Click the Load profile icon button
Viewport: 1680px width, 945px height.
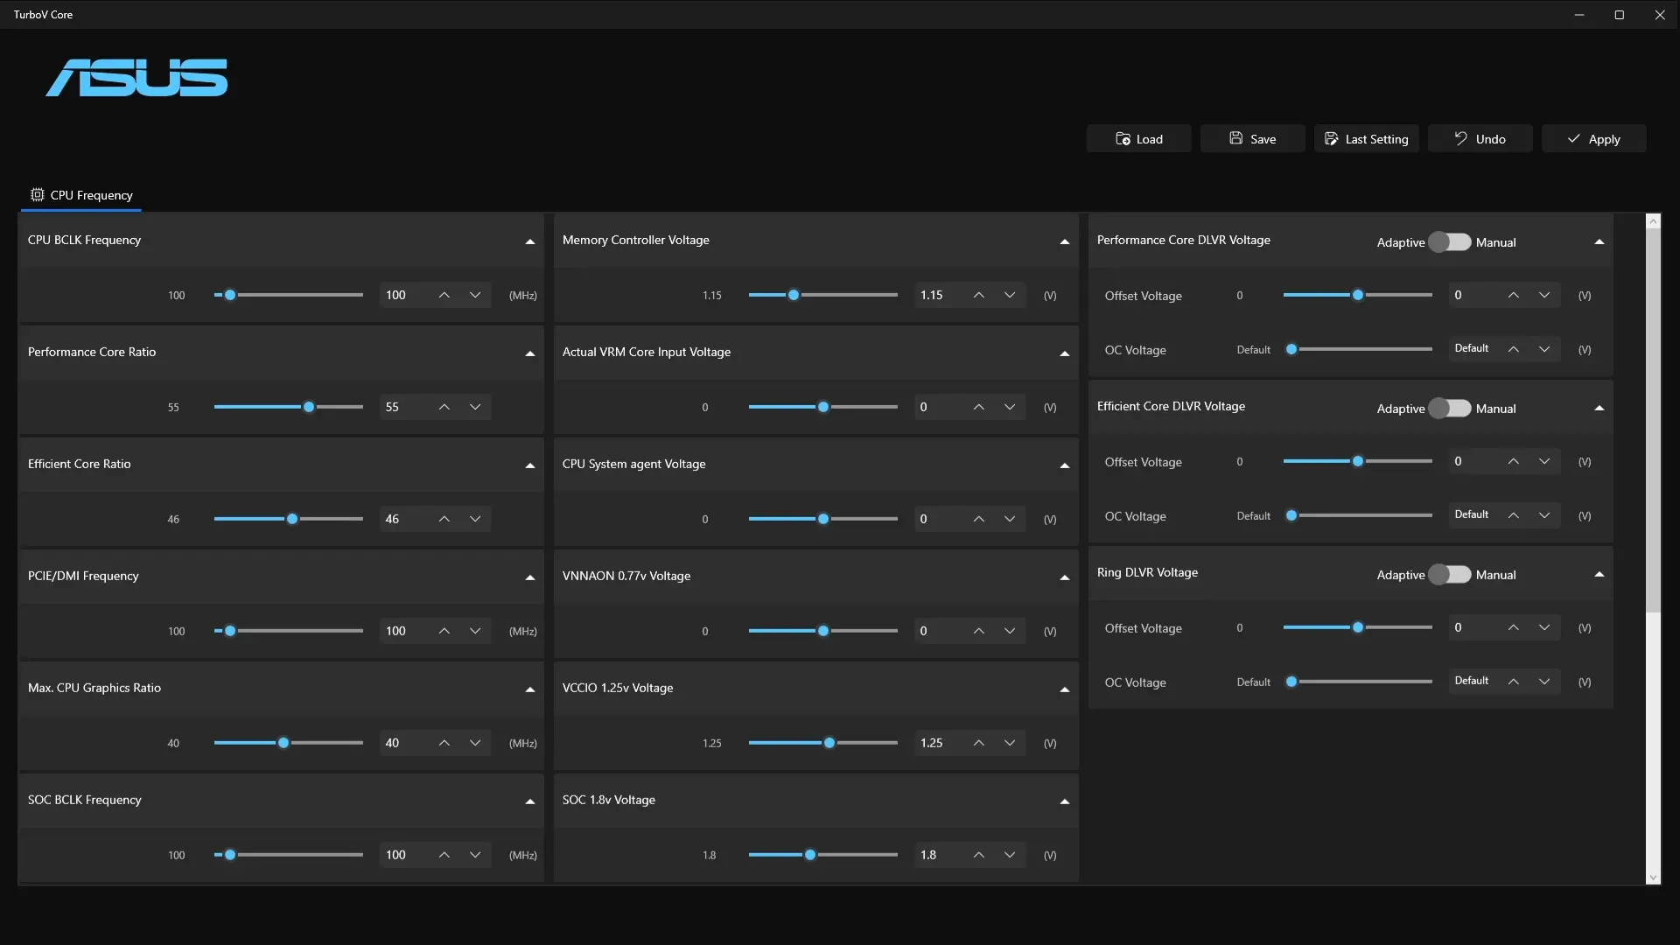1123,139
